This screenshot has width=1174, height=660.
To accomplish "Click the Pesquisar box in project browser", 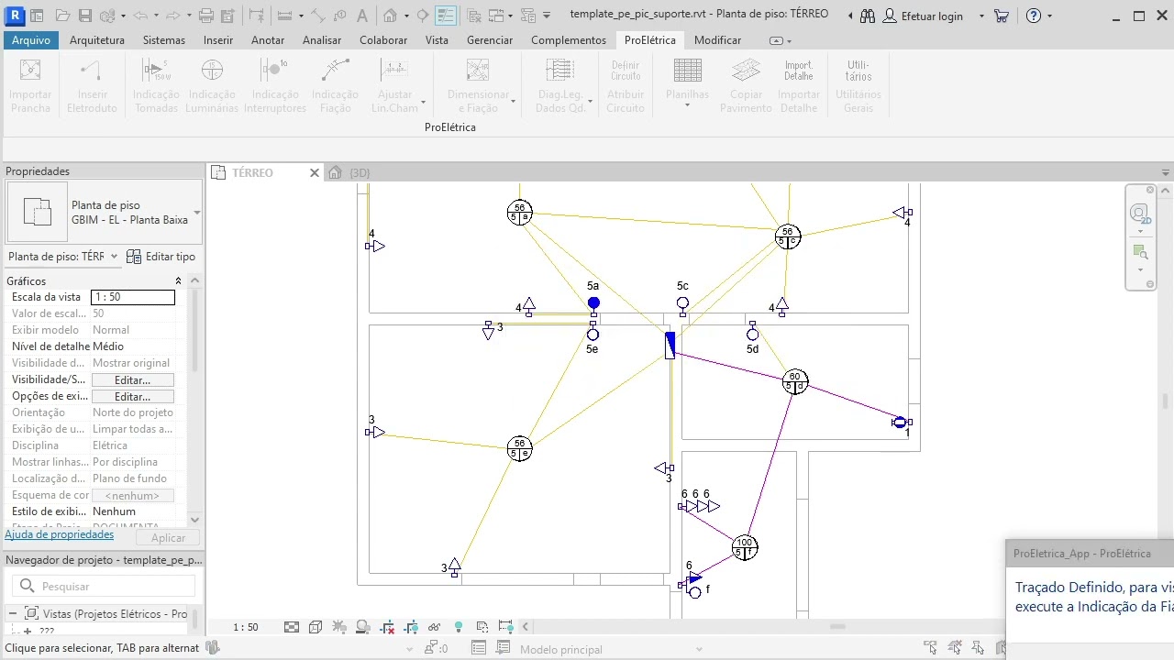I will (104, 586).
